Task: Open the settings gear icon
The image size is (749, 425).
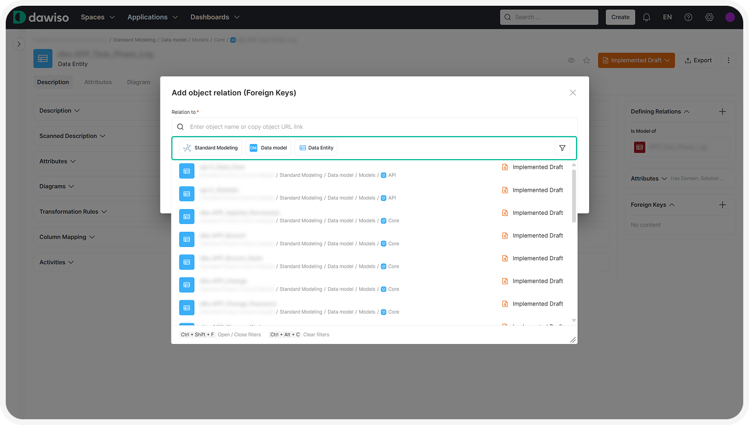Action: [709, 17]
